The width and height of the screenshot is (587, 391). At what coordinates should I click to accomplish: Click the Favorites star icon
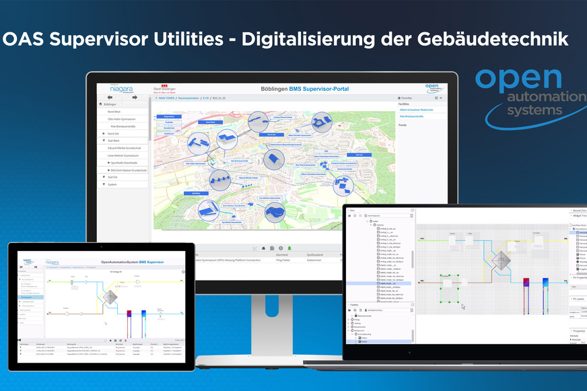pyautogui.click(x=399, y=98)
